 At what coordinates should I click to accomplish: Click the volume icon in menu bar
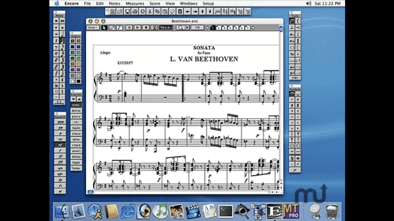pyautogui.click(x=309, y=4)
